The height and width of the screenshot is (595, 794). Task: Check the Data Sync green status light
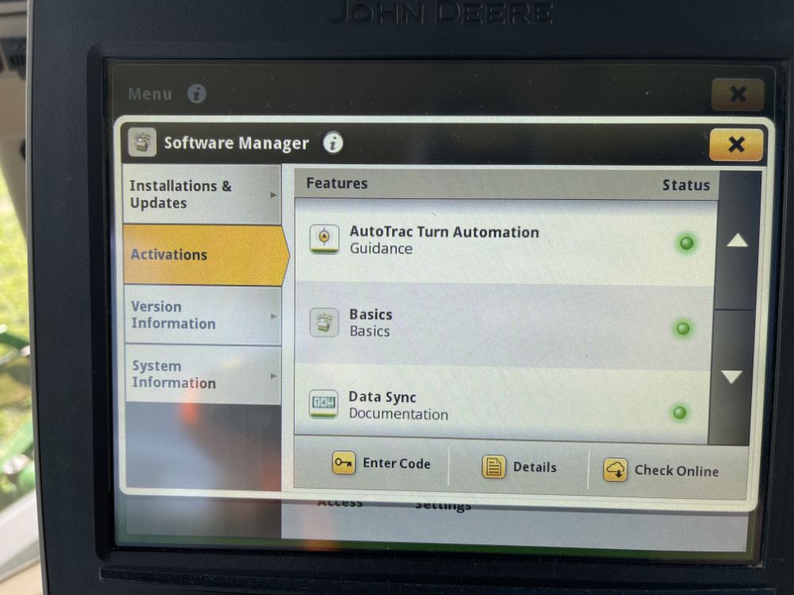680,413
